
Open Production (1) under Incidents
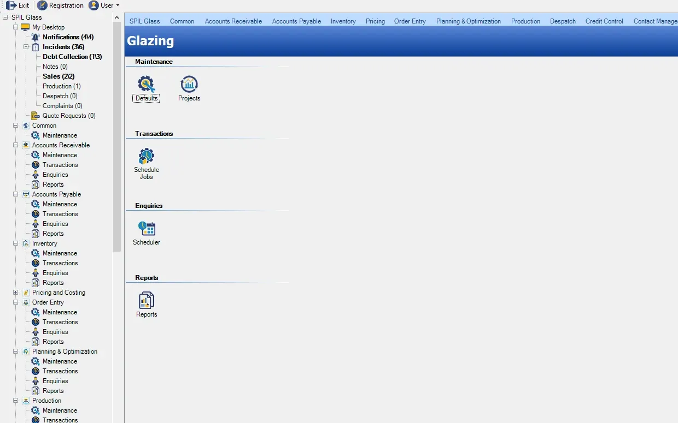[62, 86]
